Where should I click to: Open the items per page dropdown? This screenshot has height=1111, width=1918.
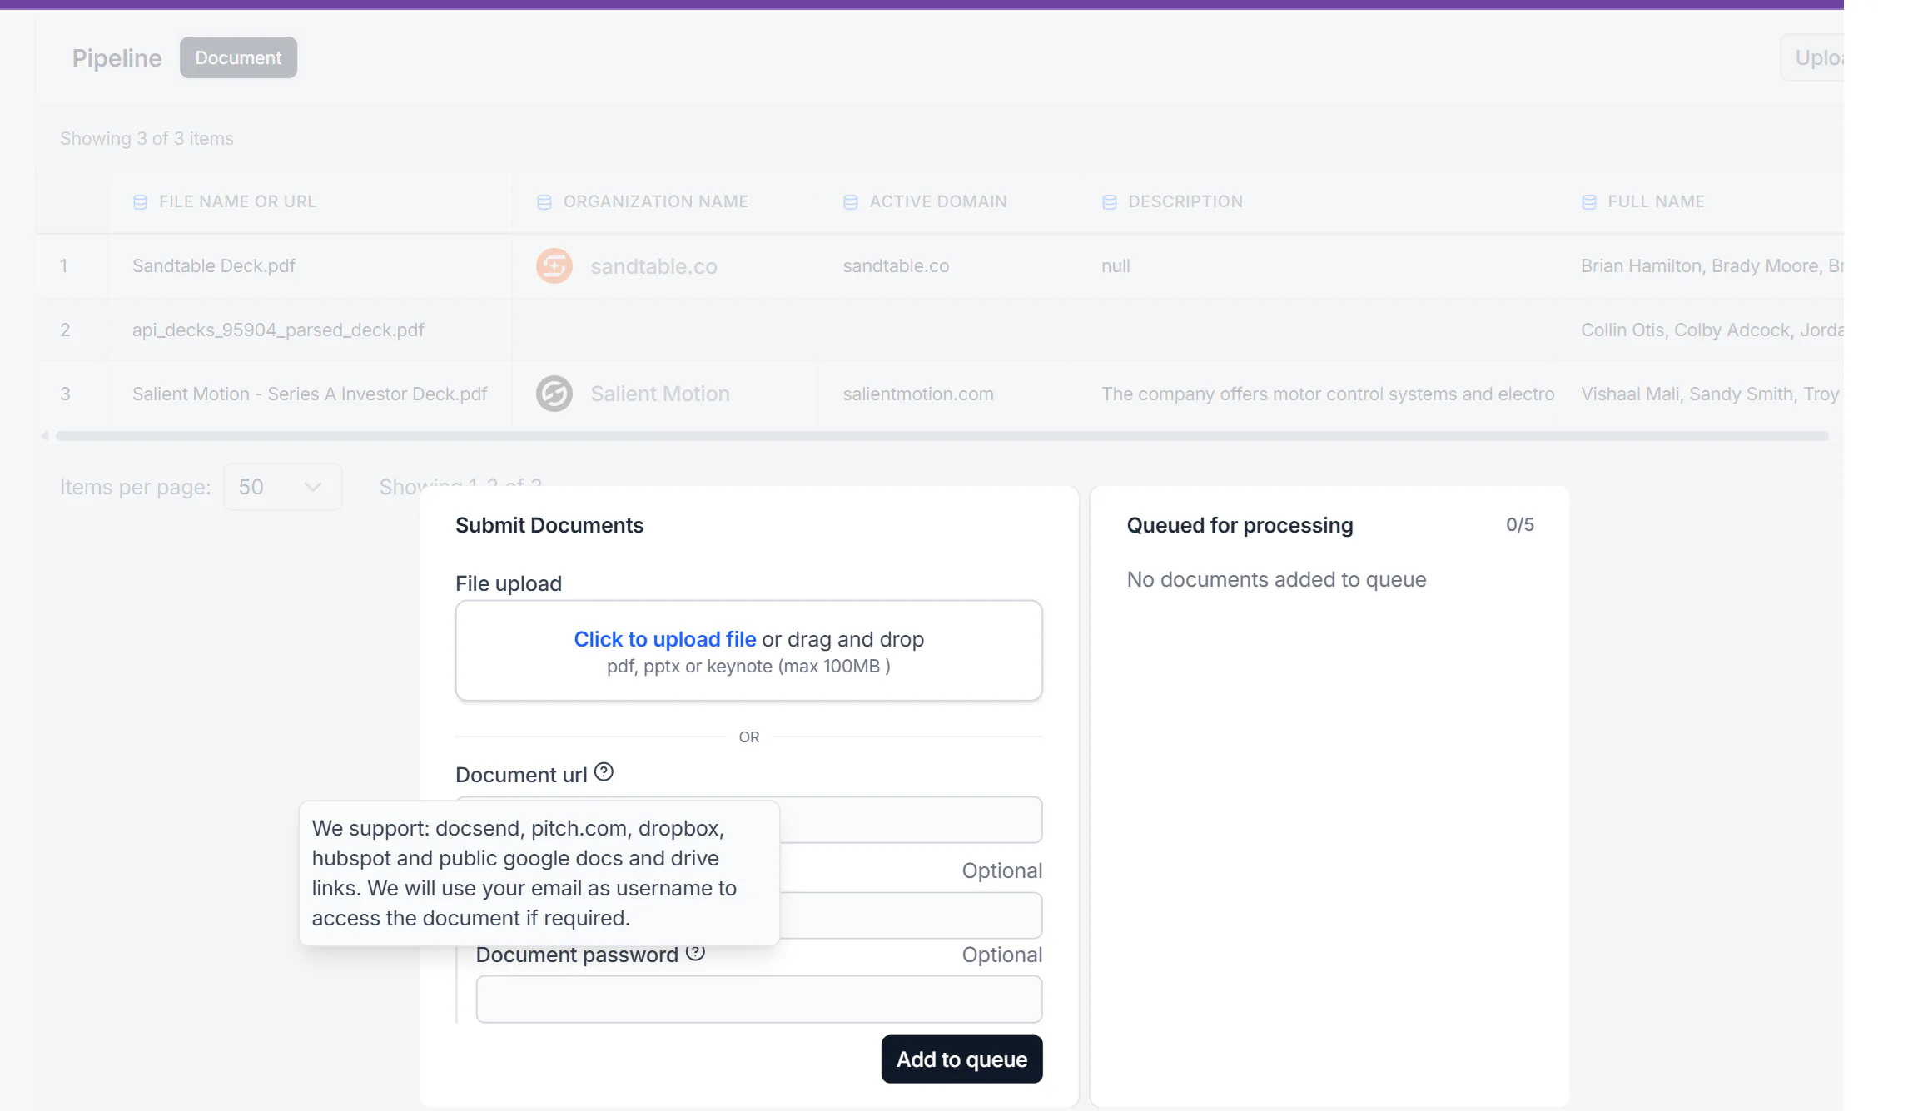283,487
